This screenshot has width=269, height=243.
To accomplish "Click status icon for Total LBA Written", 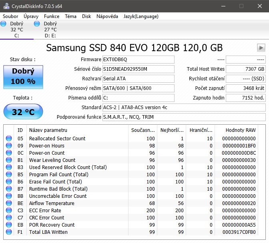I will coord(9,232).
